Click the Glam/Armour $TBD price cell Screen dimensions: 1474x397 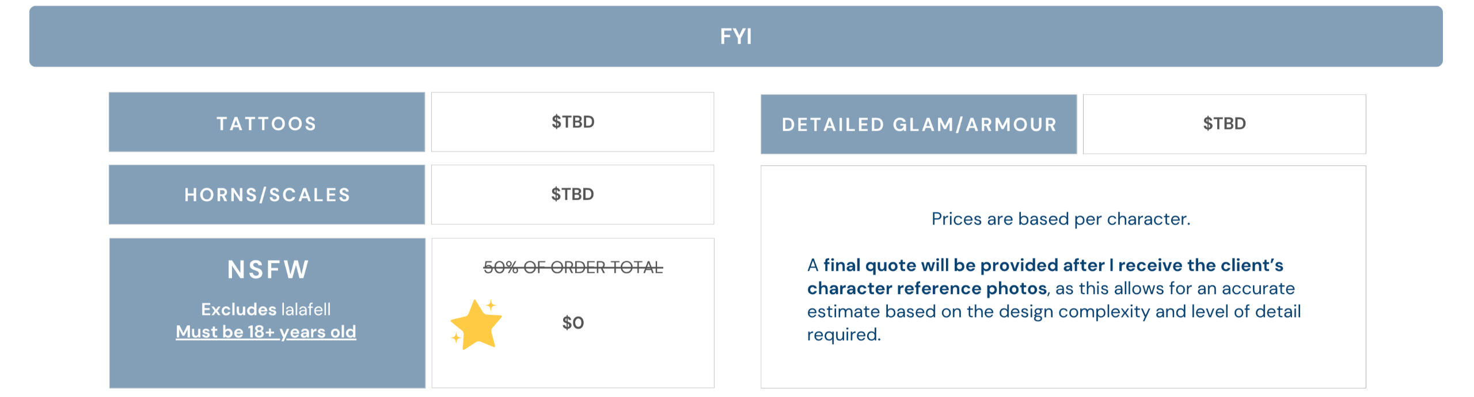[x=1224, y=124]
